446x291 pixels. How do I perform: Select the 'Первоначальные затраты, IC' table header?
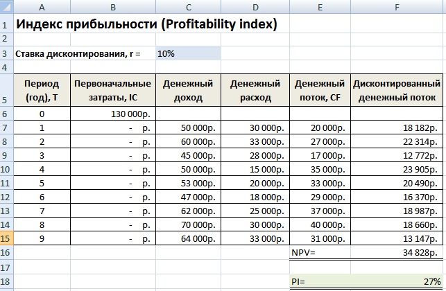click(x=113, y=90)
